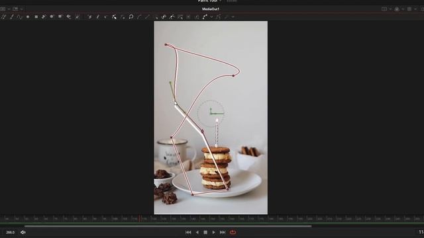Image resolution: width=424 pixels, height=238 pixels.
Task: Switch polyline to Insert and Modify mode
Action: [x=106, y=17]
